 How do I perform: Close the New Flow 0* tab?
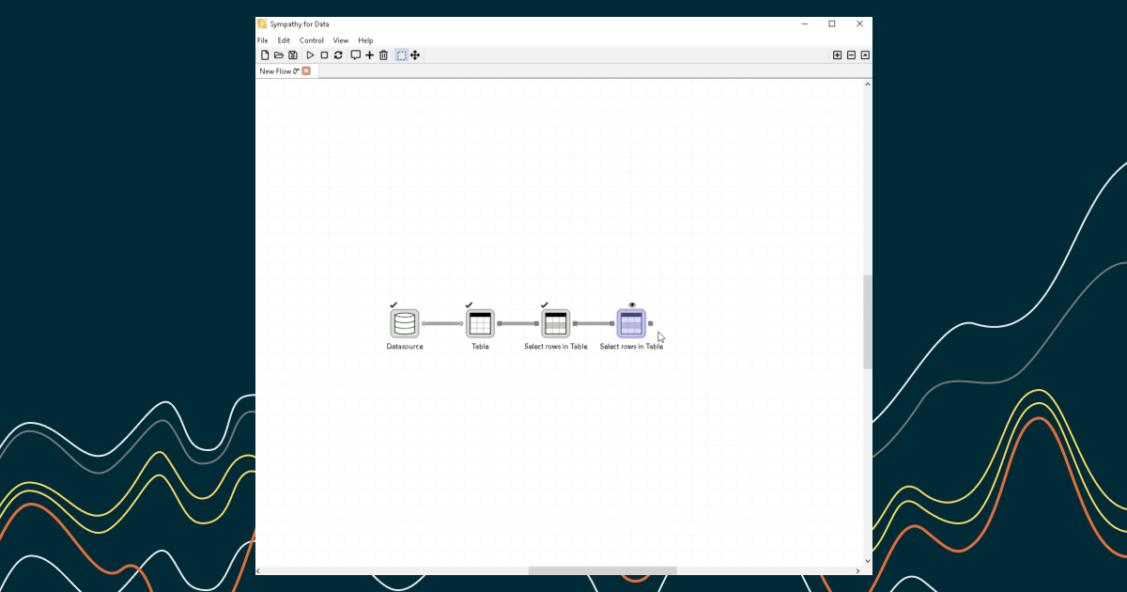tap(306, 71)
